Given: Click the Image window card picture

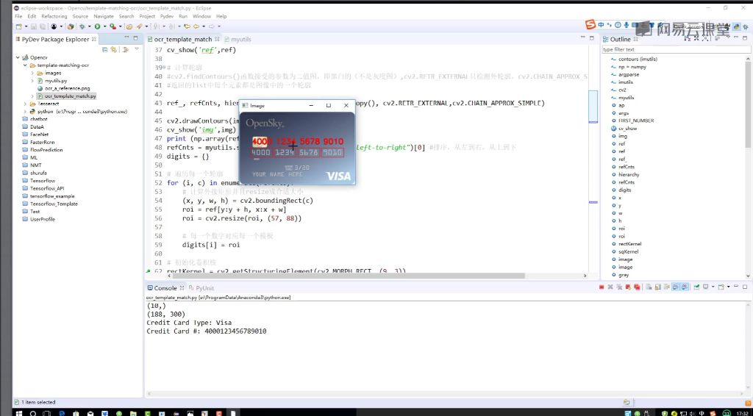Looking at the screenshot, I should coord(297,148).
